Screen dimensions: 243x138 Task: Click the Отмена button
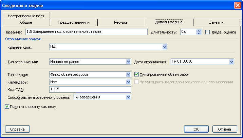click(225, 129)
